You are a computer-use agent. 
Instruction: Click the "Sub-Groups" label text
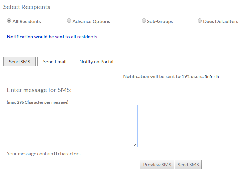pyautogui.click(x=160, y=21)
